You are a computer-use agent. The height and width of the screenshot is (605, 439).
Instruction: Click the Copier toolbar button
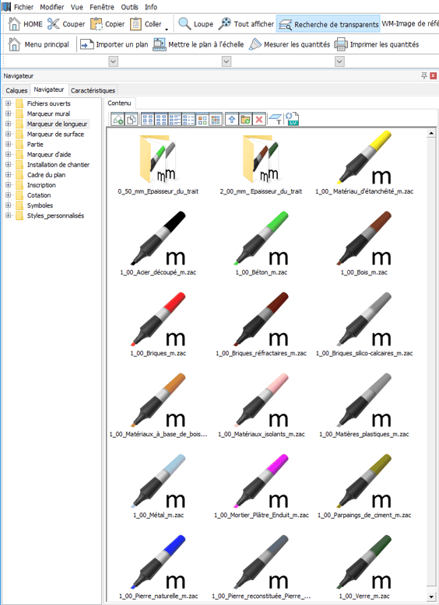point(107,24)
